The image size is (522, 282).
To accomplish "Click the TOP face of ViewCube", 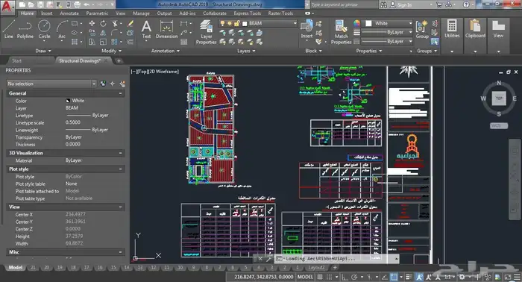I will 499,98.
